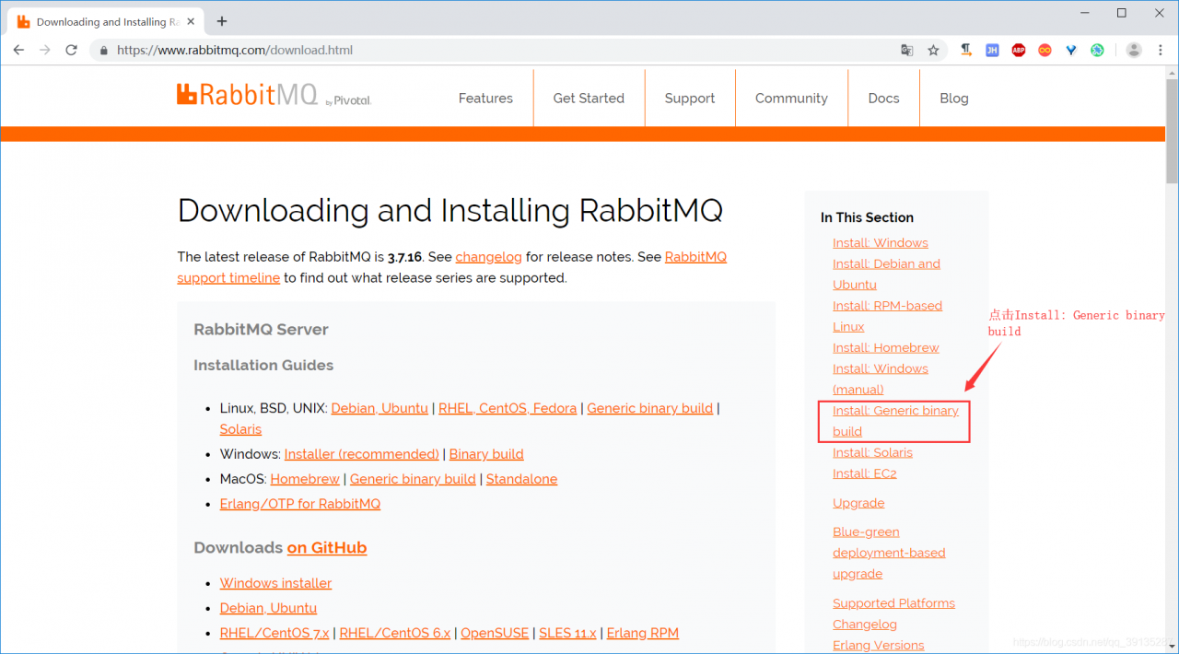Screen dimensions: 1179x654
Task: Open the Chrome three-dot menu
Action: tap(1160, 50)
